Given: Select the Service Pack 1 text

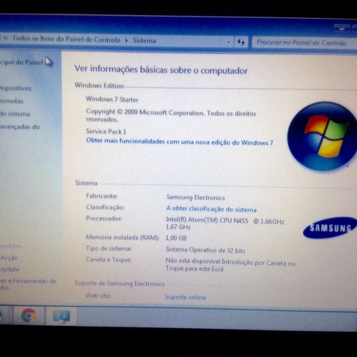Looking at the screenshot, I should [x=106, y=132].
